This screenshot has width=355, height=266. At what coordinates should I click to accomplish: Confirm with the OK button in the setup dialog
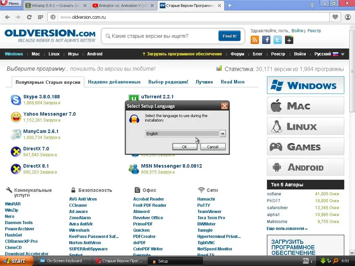[x=185, y=147]
